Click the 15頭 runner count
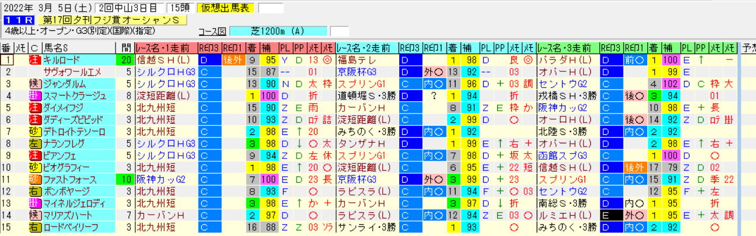 (x=182, y=8)
